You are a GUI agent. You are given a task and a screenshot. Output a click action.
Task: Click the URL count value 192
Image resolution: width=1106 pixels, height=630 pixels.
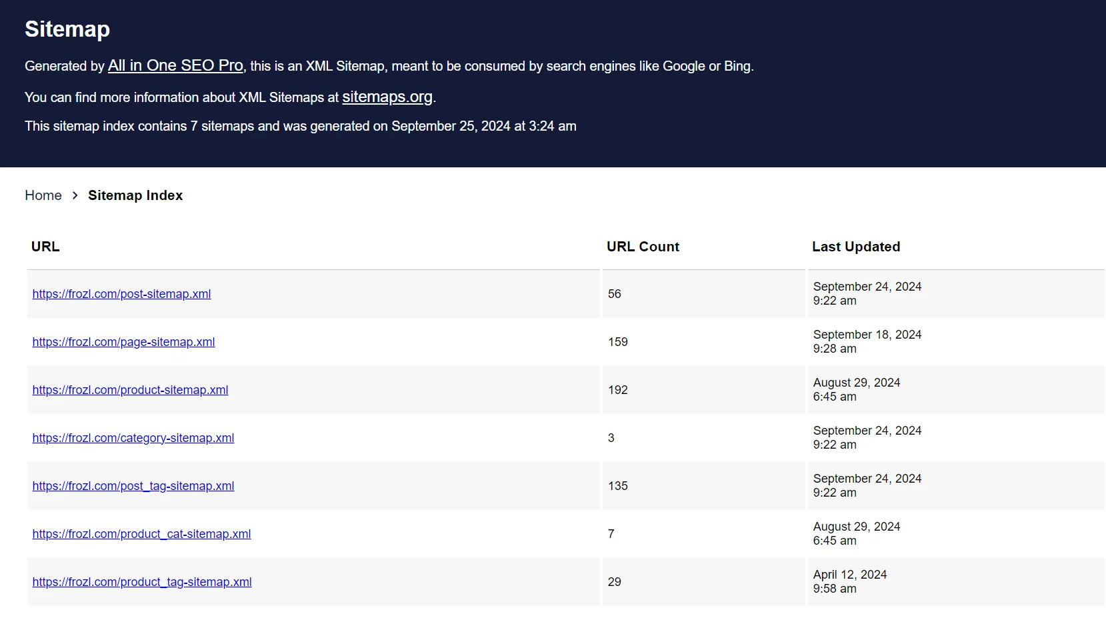coord(618,390)
